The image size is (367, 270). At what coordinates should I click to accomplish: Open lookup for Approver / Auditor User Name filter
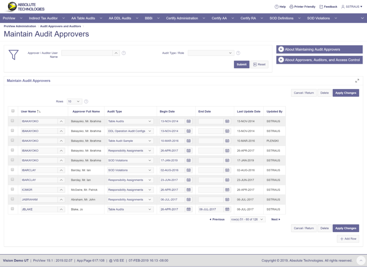tap(116, 53)
